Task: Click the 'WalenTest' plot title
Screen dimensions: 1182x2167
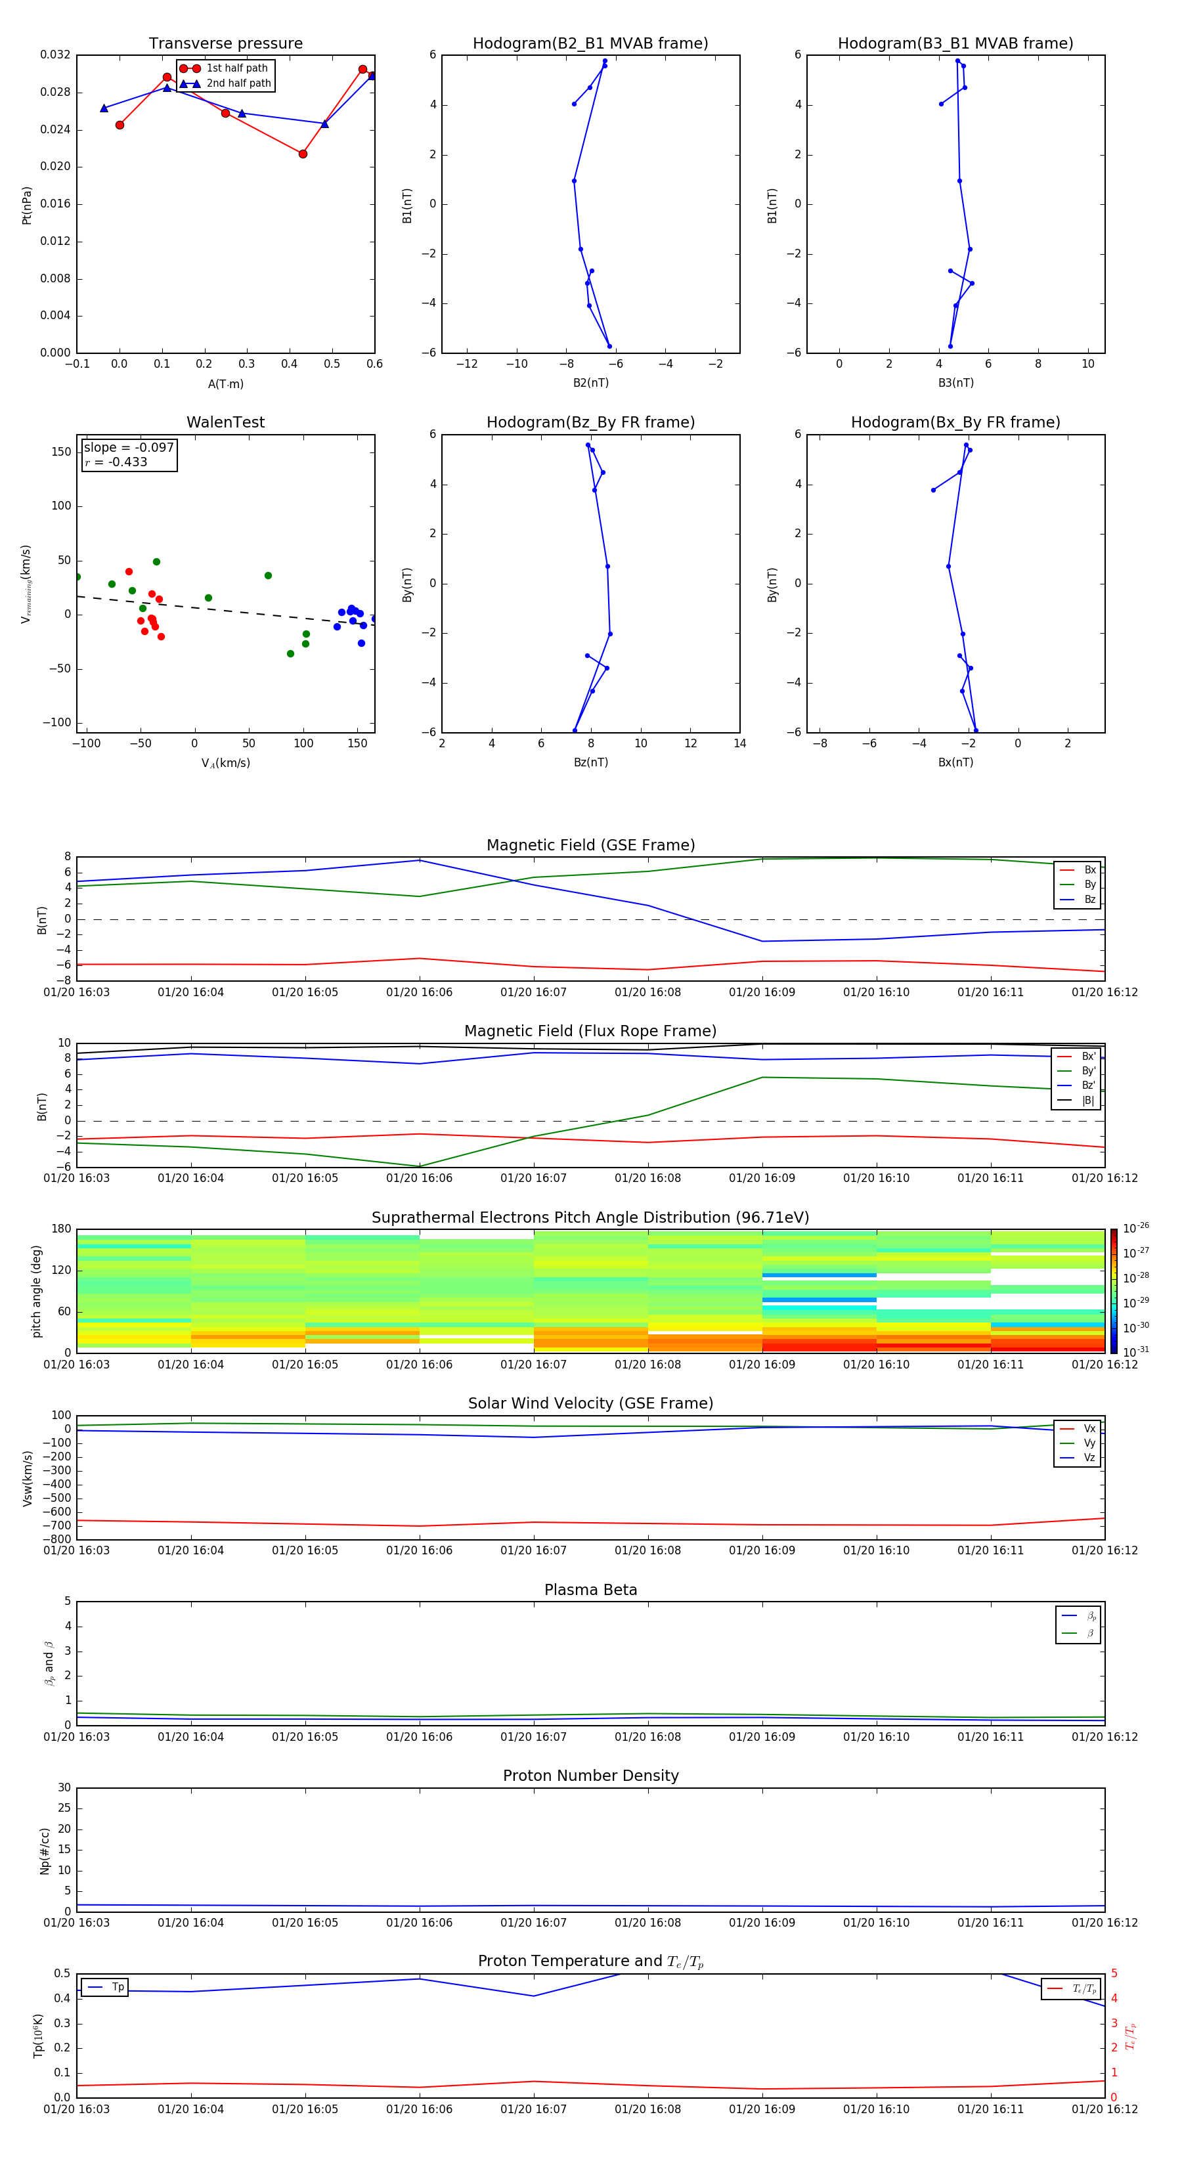Action: 225,422
